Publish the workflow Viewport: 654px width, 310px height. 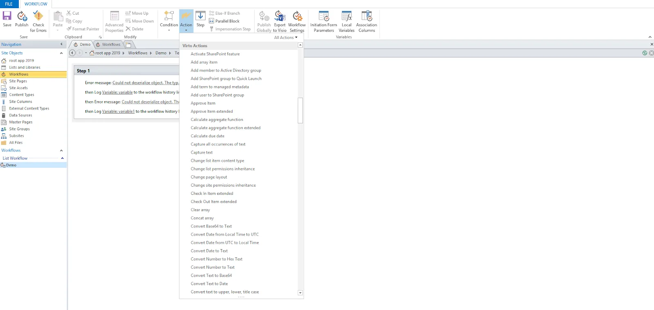22,19
